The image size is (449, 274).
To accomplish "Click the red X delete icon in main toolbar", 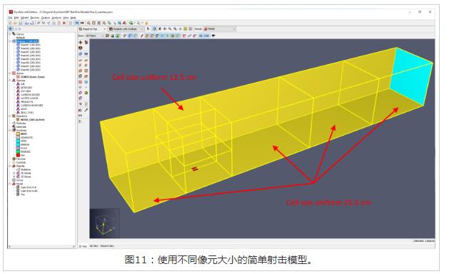I will point(64,23).
